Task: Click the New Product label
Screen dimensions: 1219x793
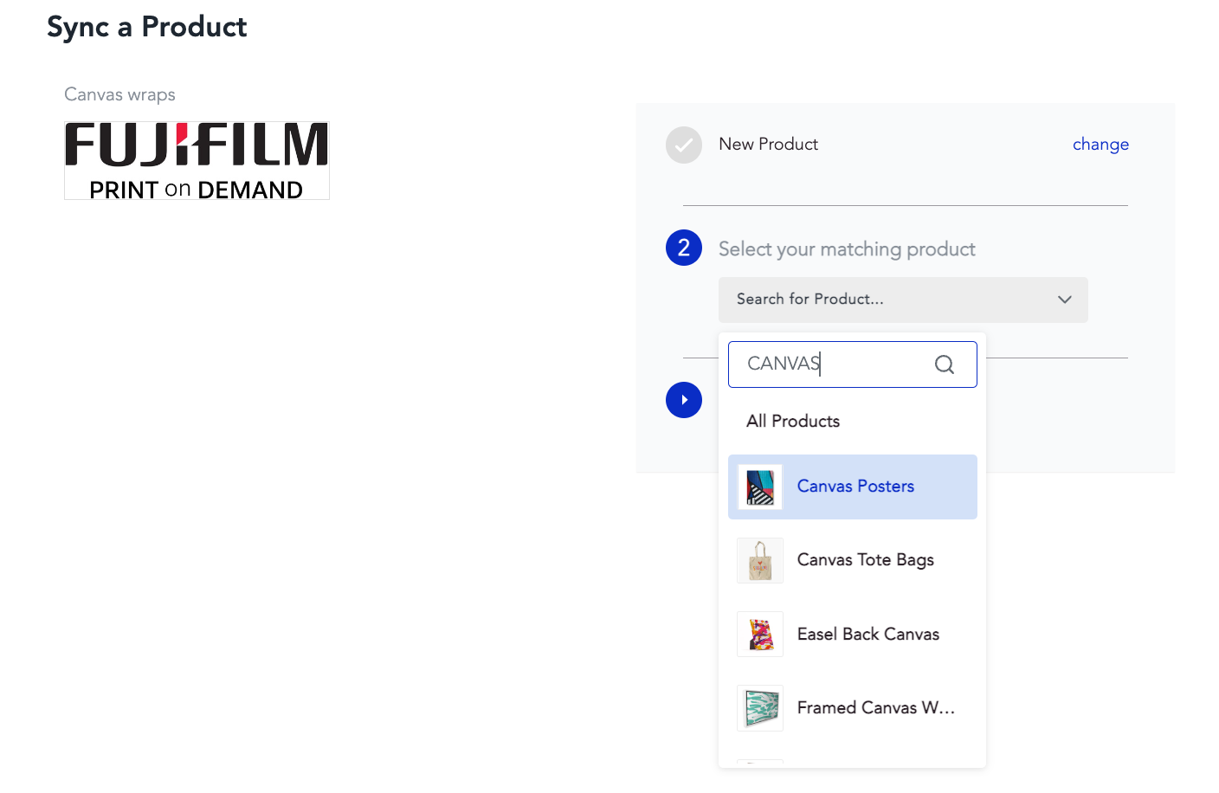Action: coord(768,144)
